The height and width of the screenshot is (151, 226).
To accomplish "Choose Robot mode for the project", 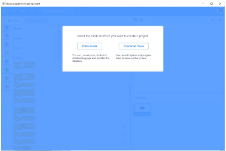I will tap(89, 46).
